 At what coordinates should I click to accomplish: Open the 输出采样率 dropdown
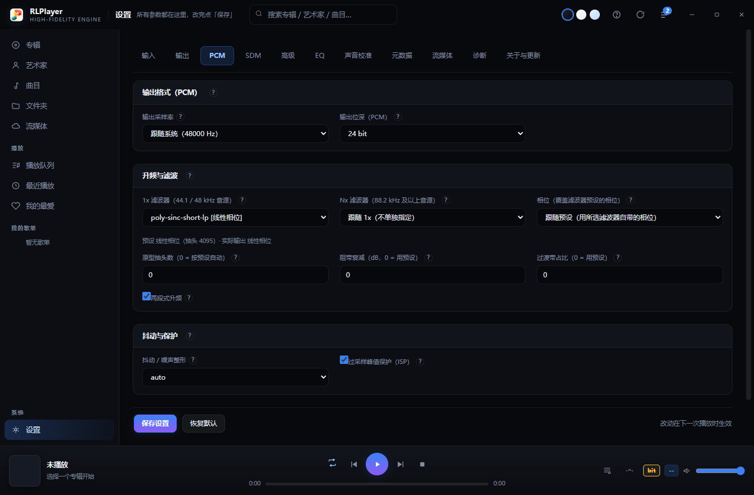point(235,134)
